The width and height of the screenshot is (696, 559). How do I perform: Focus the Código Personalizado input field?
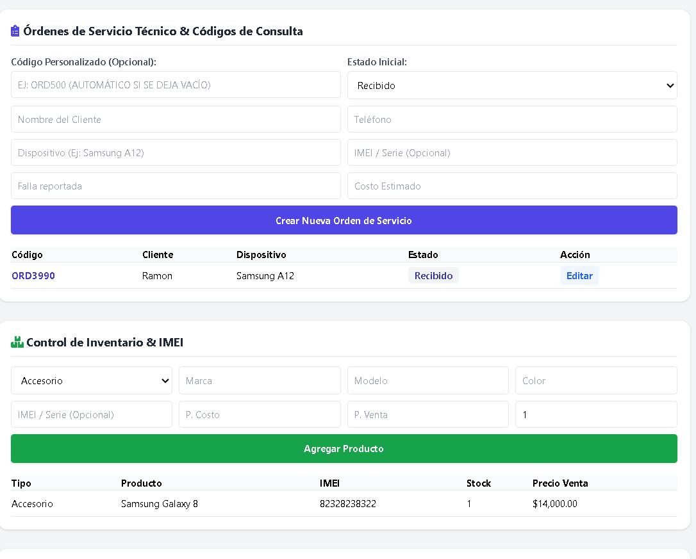176,85
